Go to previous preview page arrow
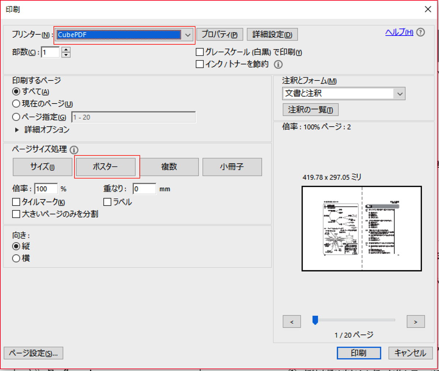The width and height of the screenshot is (439, 371). point(292,322)
